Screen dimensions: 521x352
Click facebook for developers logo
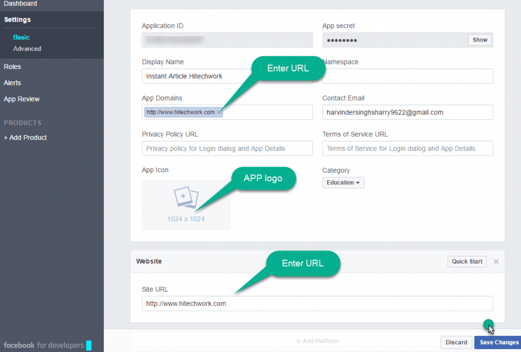point(47,345)
